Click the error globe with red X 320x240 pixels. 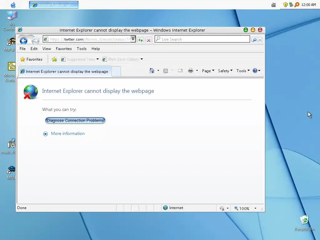coord(31,92)
